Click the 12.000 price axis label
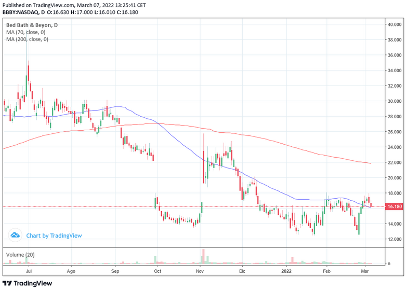406x291 pixels. pos(395,239)
